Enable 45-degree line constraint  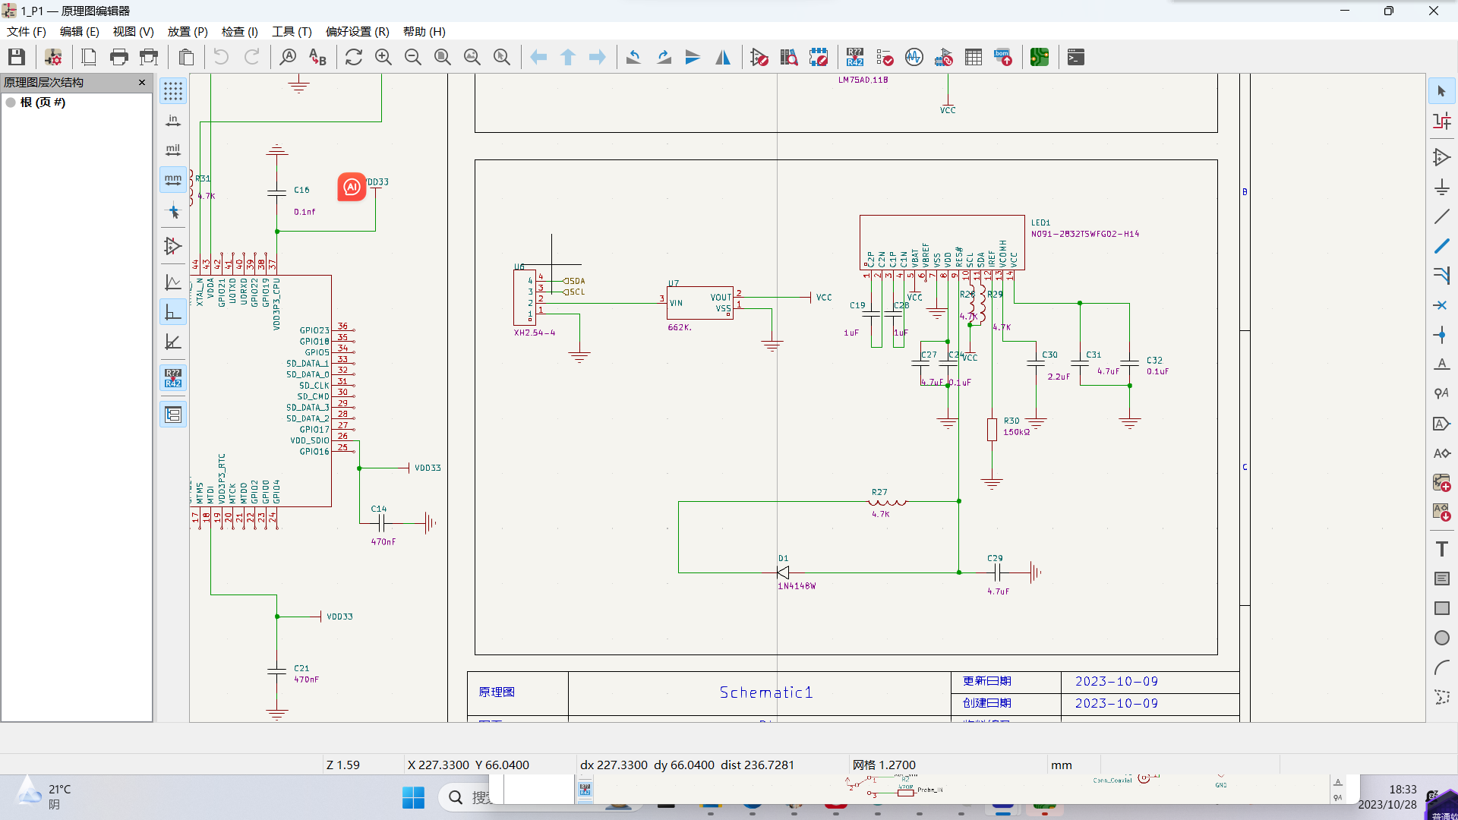coord(173,342)
